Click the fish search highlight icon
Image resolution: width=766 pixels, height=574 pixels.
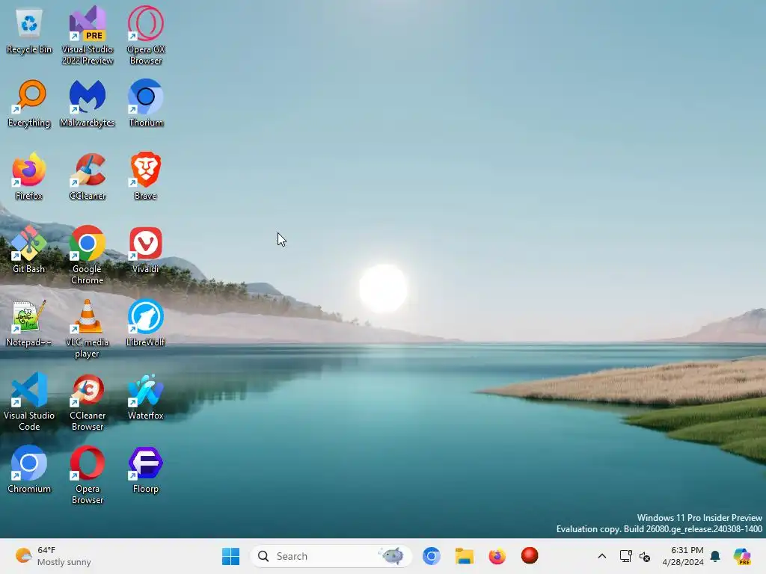pos(392,555)
